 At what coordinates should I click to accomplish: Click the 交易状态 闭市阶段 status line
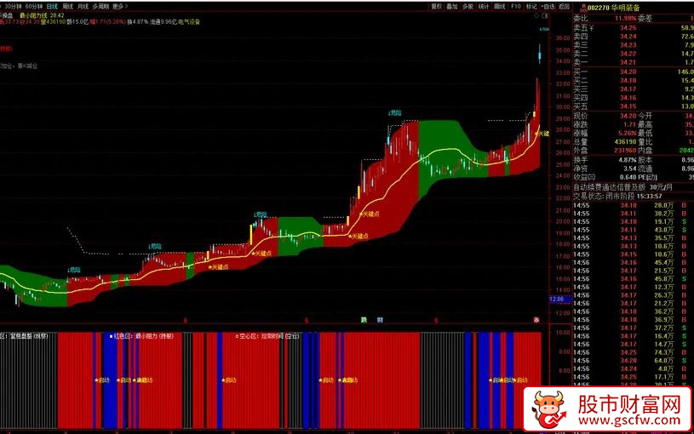(x=617, y=196)
